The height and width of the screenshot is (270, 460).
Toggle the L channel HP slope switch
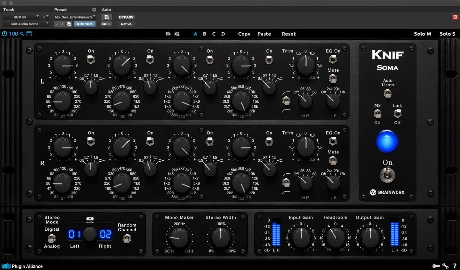click(x=286, y=101)
